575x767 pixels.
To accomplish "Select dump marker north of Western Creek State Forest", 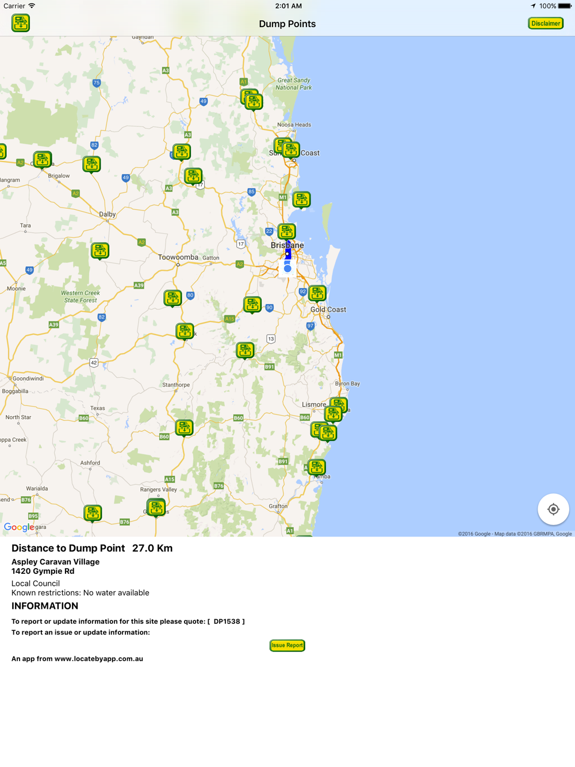I will pos(100,251).
